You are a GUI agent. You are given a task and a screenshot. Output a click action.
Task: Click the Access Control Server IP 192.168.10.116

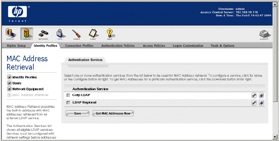tap(247, 12)
